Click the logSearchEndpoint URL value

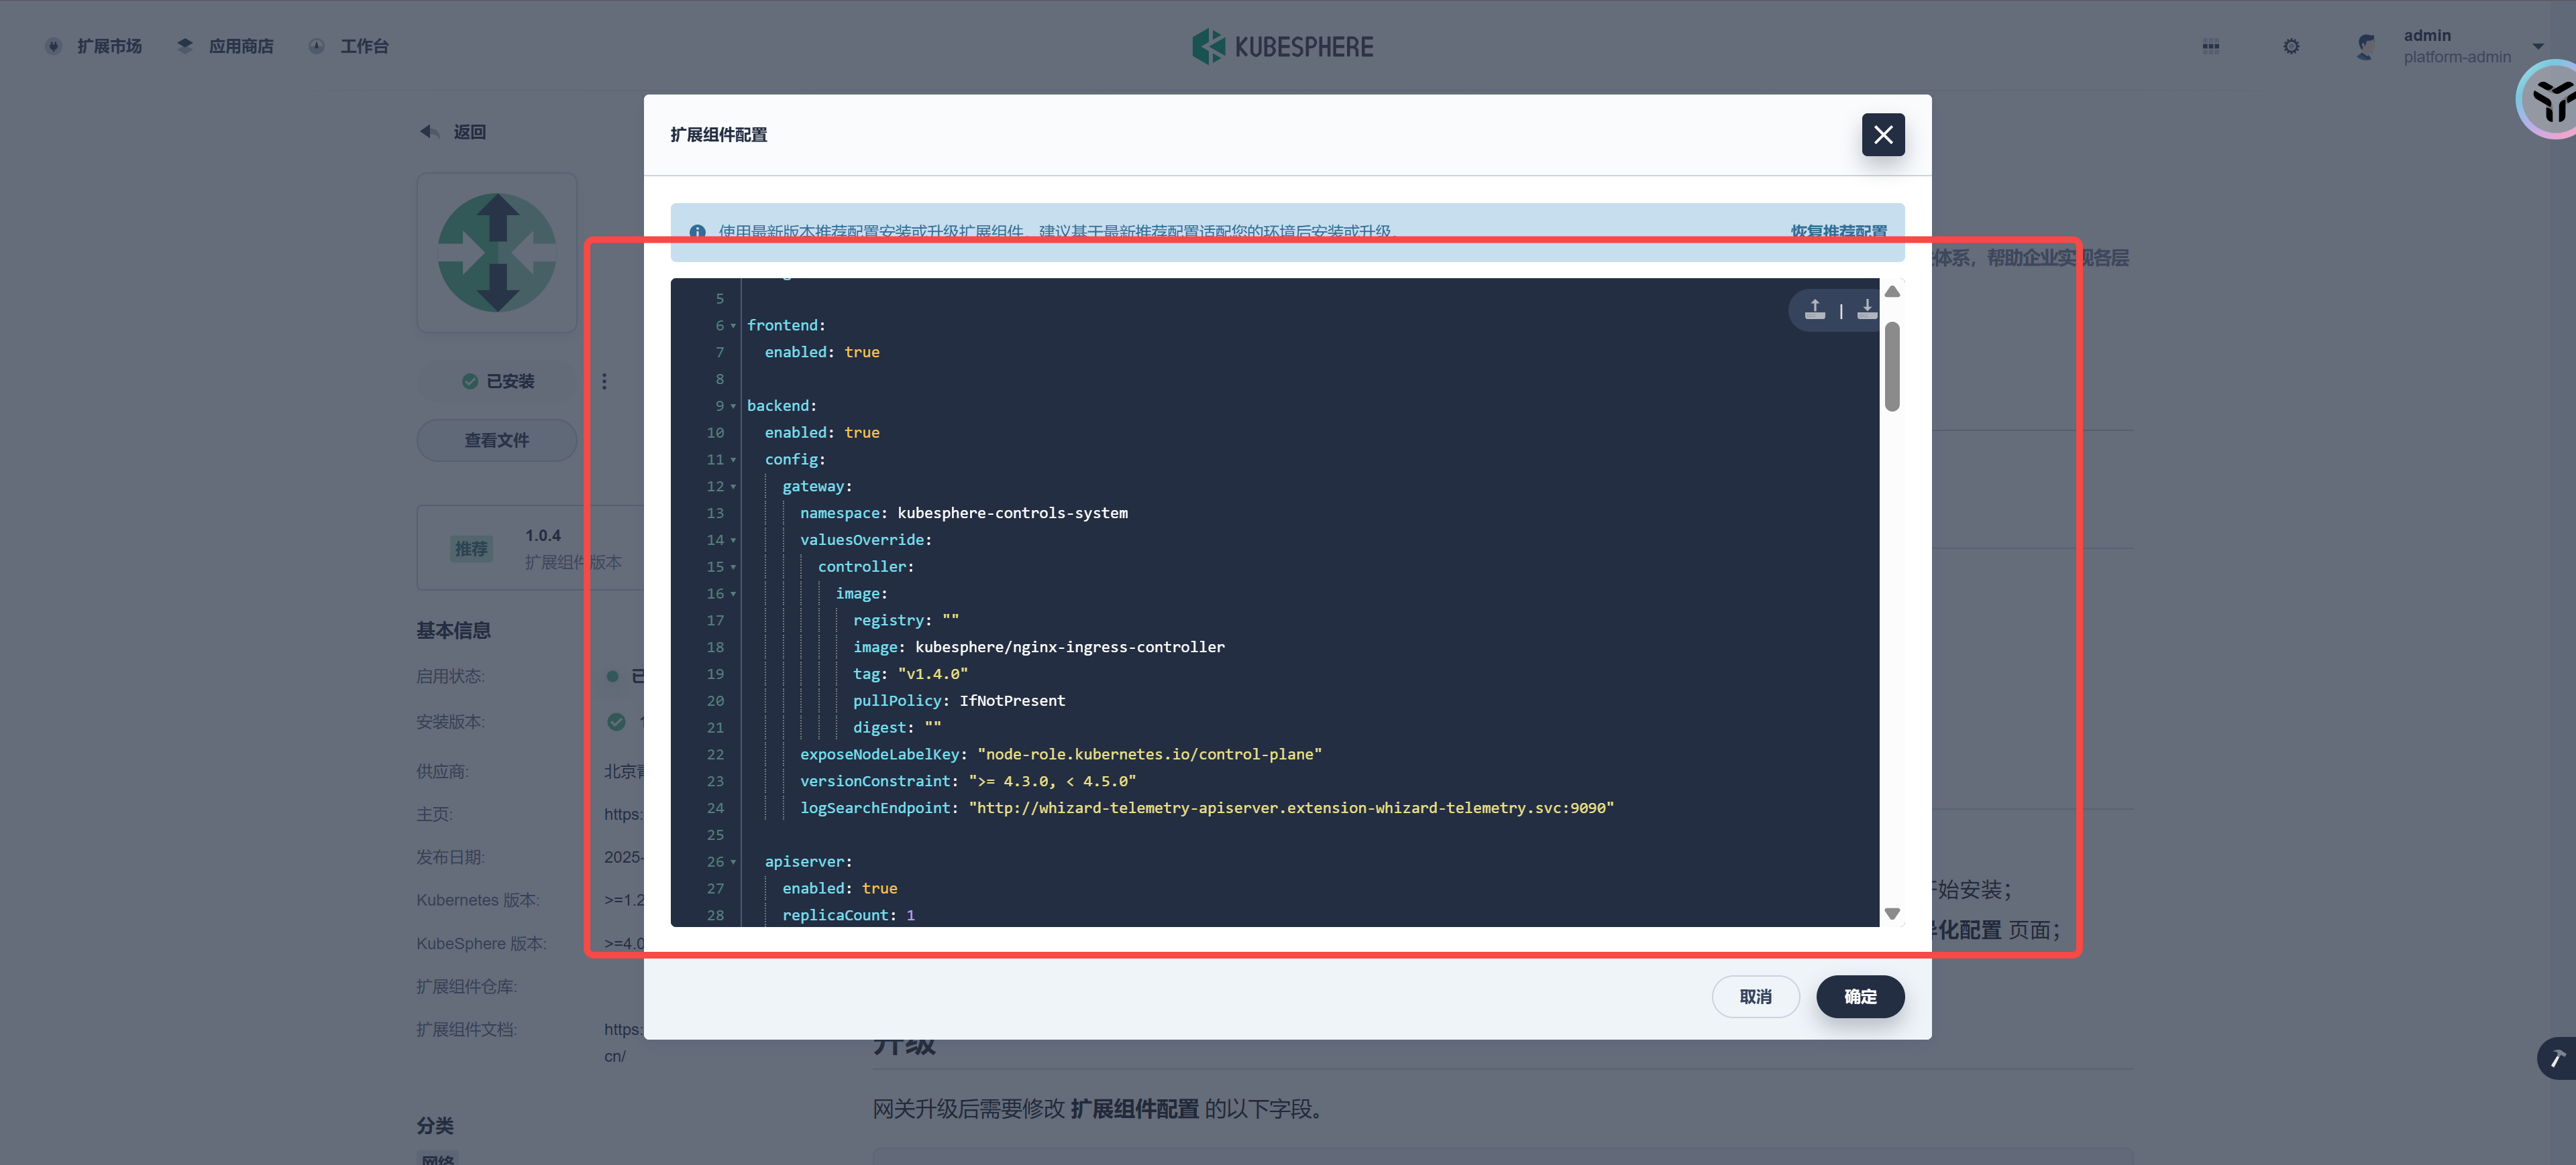1291,808
